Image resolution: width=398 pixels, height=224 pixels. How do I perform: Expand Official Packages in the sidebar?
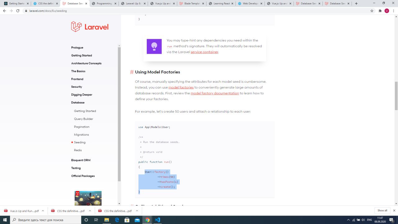(83, 176)
